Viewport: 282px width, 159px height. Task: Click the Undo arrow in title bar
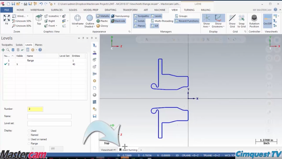tap(41, 4)
